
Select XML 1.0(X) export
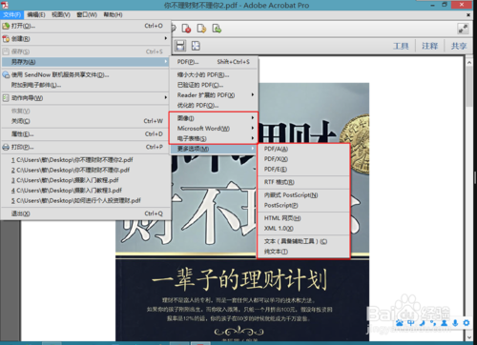point(303,229)
